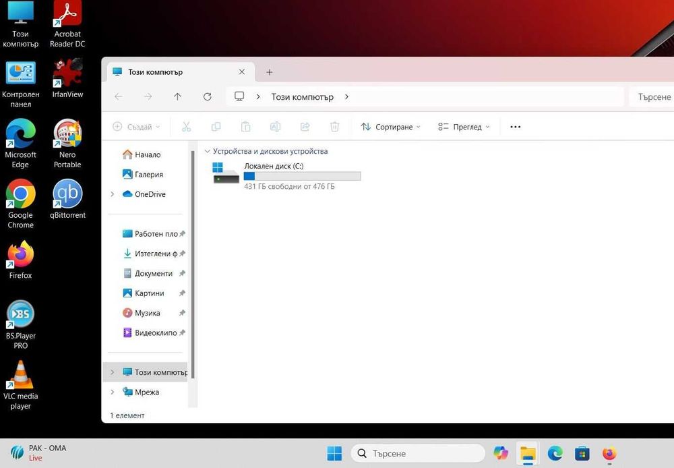Screen dimensions: 674x468
Task: Click the Copy icon in the Explorer toolbar
Action: 216,127
